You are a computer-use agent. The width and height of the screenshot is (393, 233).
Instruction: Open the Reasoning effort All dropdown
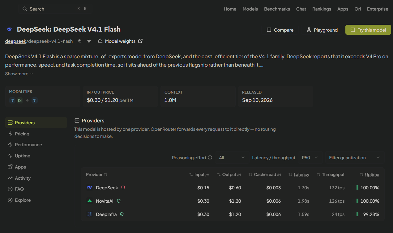[x=232, y=158]
